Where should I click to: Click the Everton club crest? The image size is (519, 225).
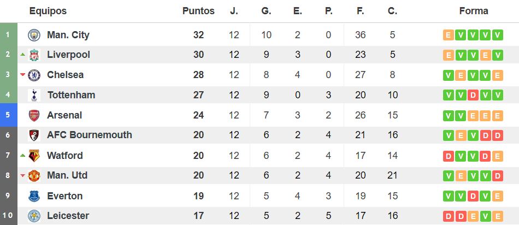[34, 196]
